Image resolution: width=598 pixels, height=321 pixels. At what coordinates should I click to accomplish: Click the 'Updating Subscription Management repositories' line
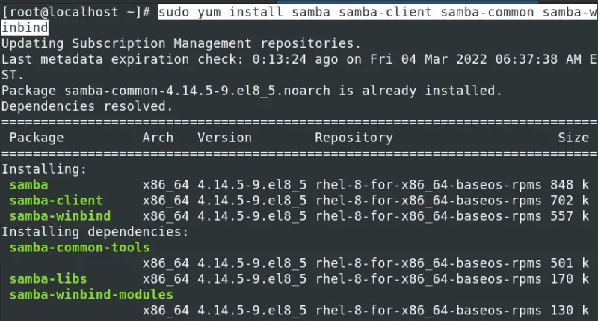pos(181,43)
